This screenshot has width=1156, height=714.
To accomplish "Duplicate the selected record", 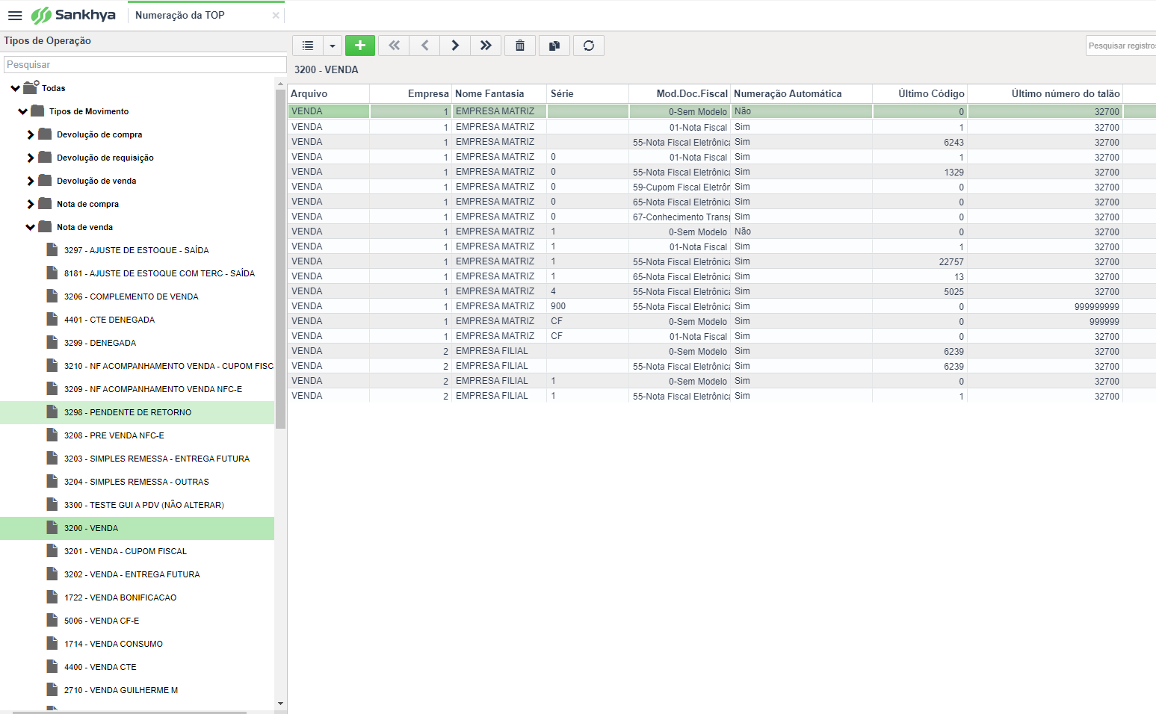I will coord(554,46).
